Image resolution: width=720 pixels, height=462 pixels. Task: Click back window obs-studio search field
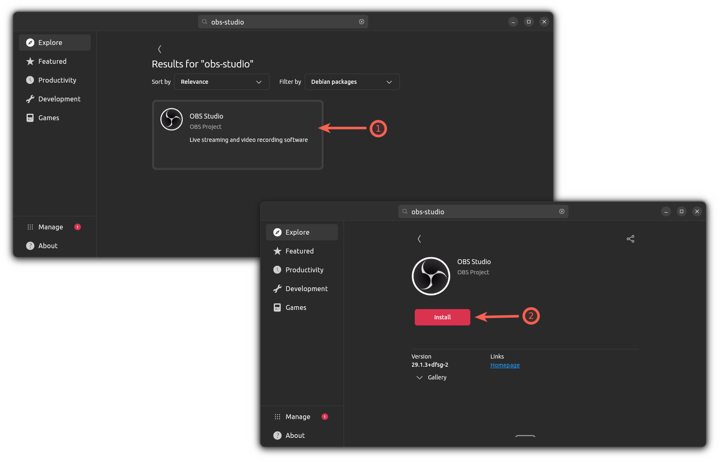coord(283,22)
